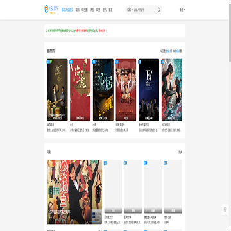Advance the movie carousel to the next slide
231x231 pixels.
pyautogui.click(x=98, y=192)
